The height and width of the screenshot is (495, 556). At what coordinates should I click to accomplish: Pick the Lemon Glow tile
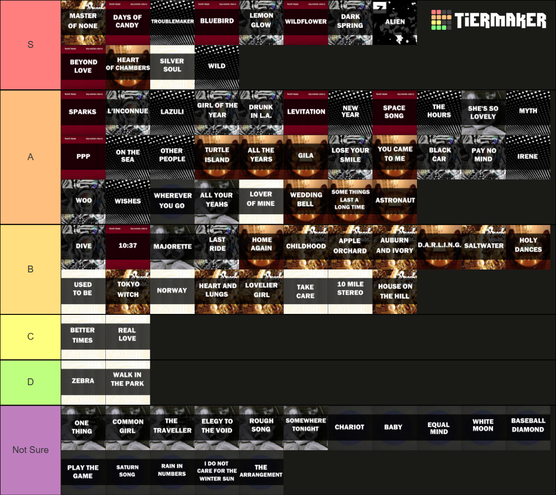(261, 22)
